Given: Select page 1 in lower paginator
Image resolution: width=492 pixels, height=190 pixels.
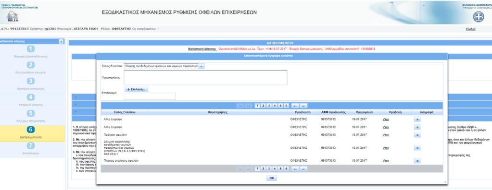Looking at the screenshot, I should point(257,169).
